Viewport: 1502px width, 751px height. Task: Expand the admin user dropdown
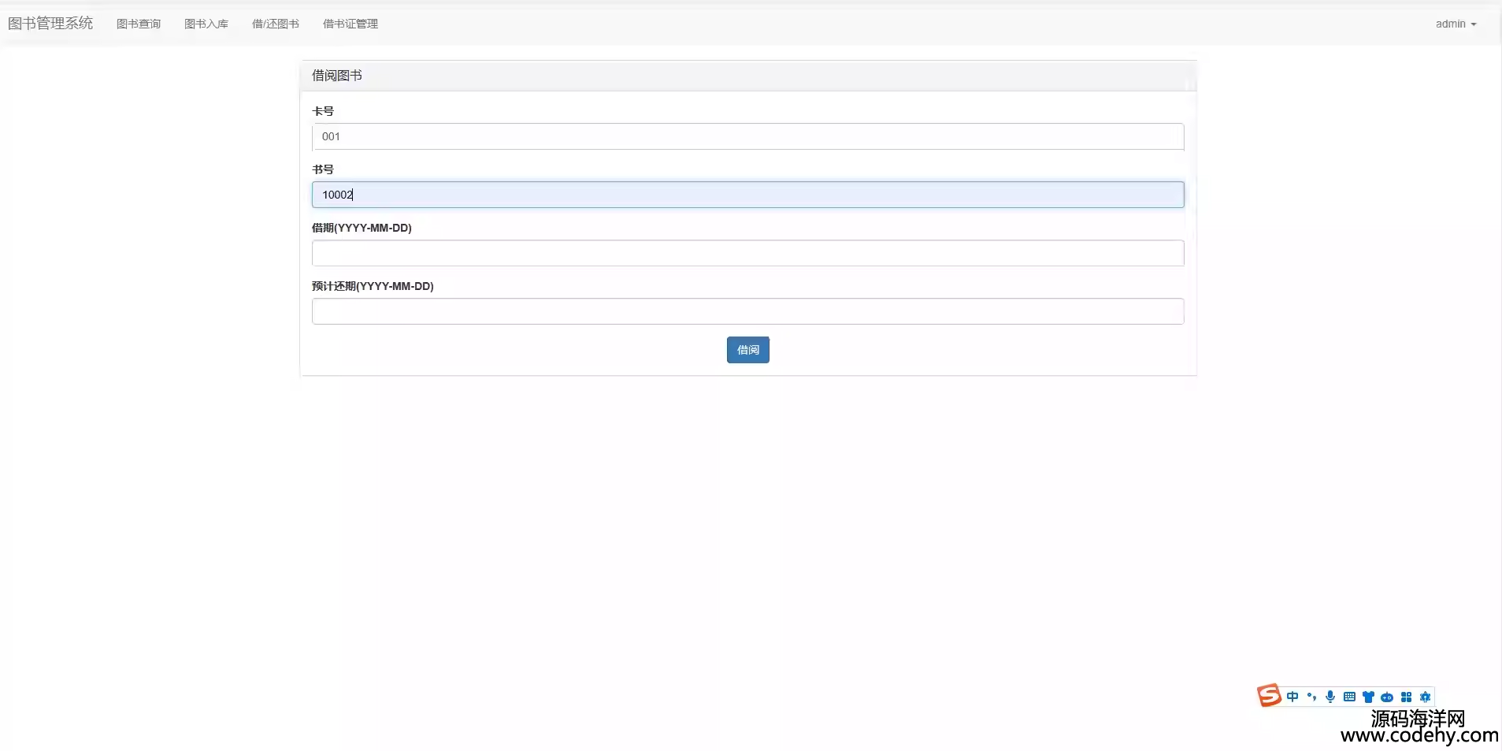[1456, 24]
